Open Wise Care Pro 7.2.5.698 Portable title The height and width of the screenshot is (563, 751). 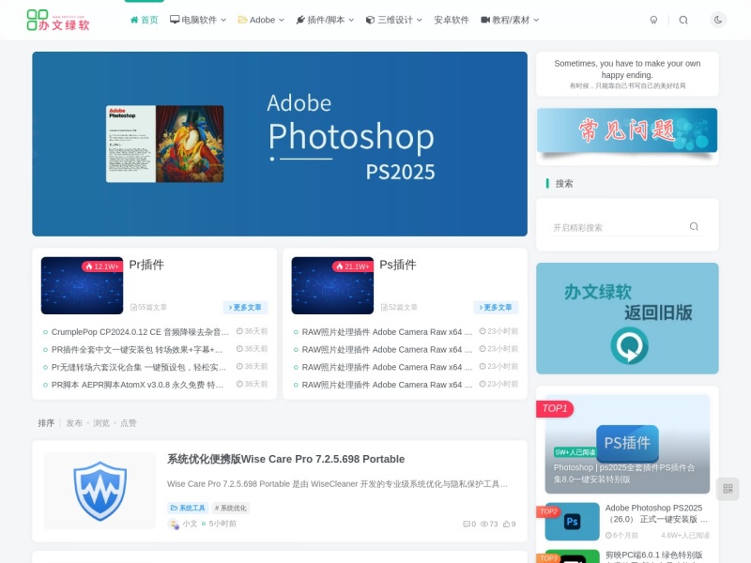[x=285, y=459]
